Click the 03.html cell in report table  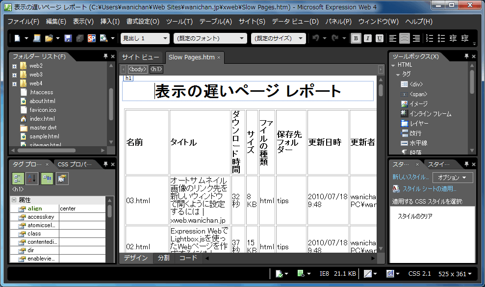(147, 200)
